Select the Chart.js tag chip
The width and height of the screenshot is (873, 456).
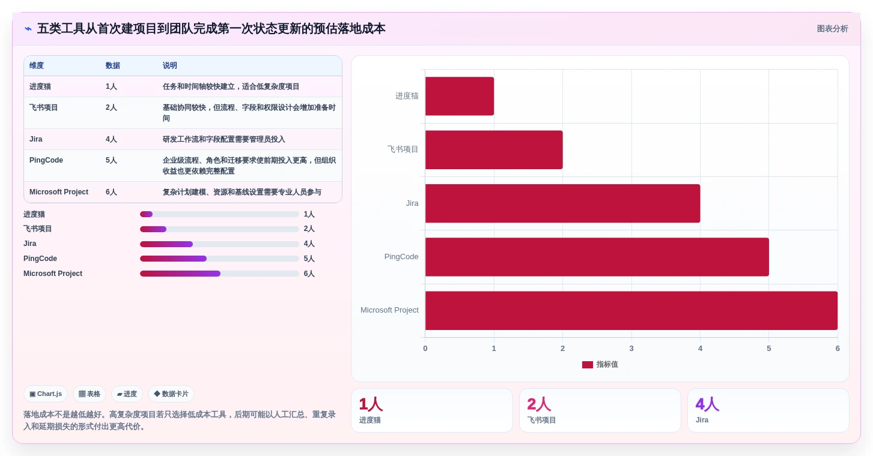tap(46, 394)
